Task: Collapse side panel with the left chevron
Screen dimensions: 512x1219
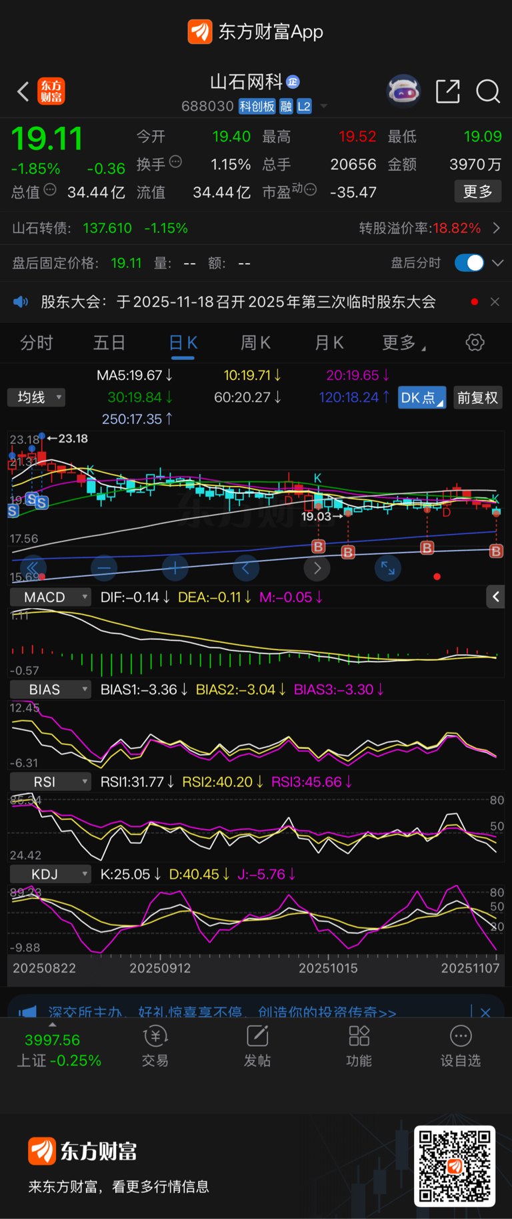Action: 495,597
